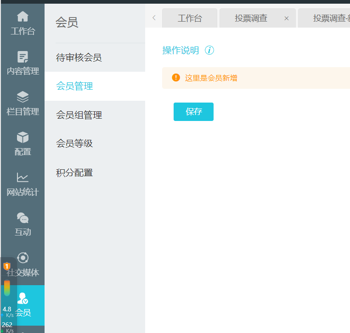Click the orange warning icon in notice

[x=176, y=78]
